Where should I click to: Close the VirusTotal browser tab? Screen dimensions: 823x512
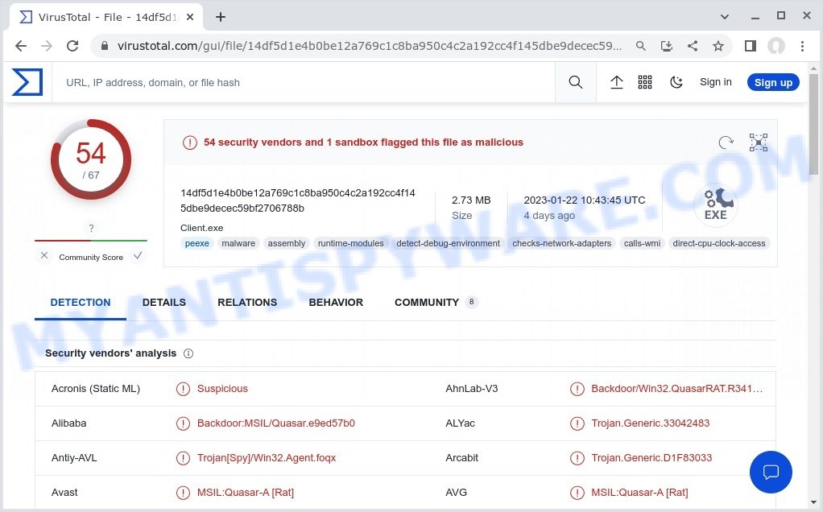(190, 18)
